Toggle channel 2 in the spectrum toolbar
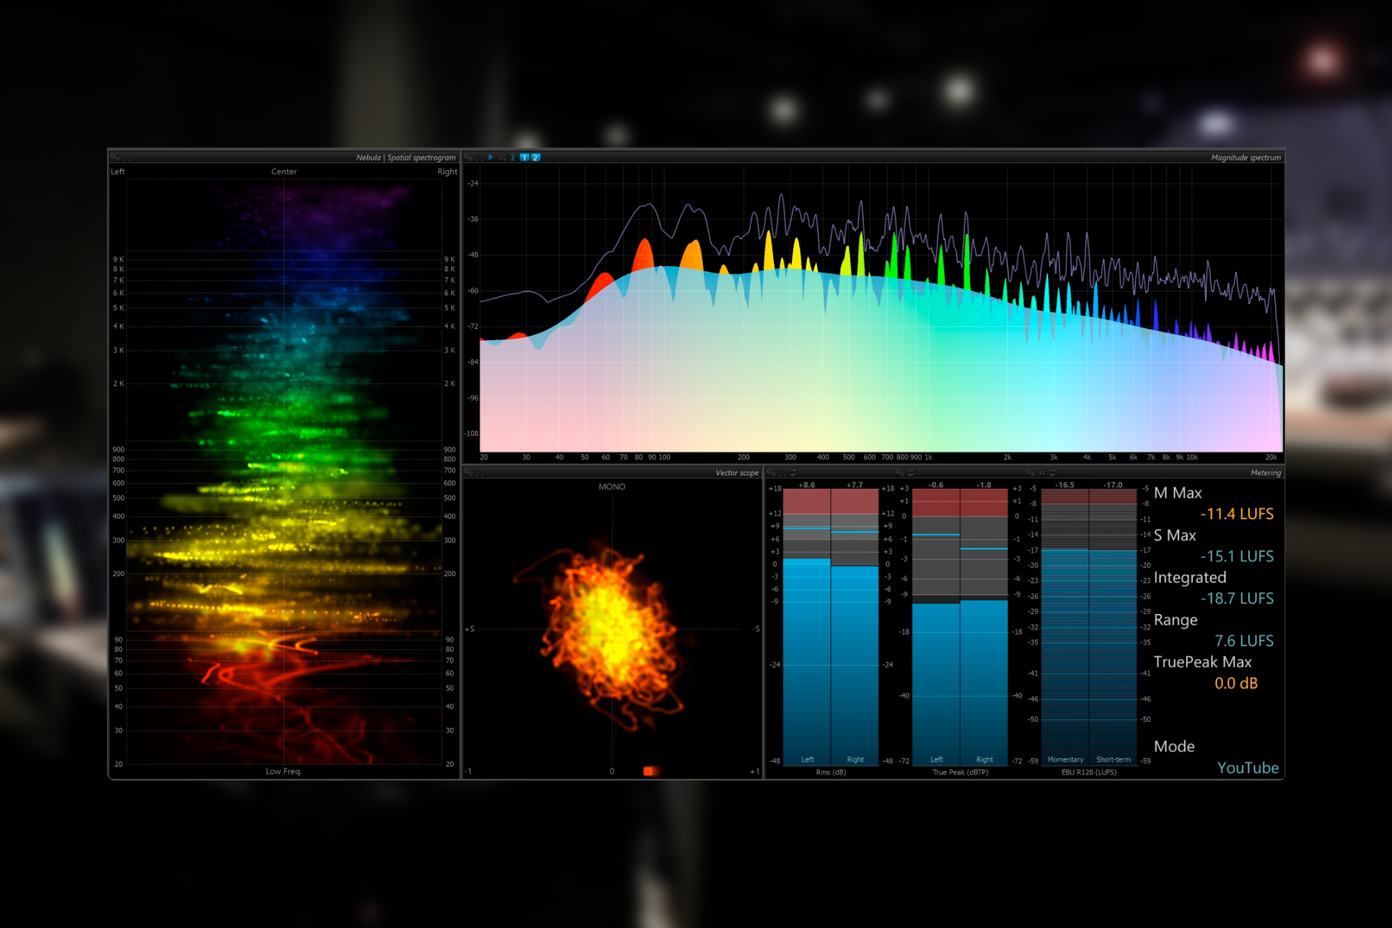The image size is (1392, 928). coord(535,158)
